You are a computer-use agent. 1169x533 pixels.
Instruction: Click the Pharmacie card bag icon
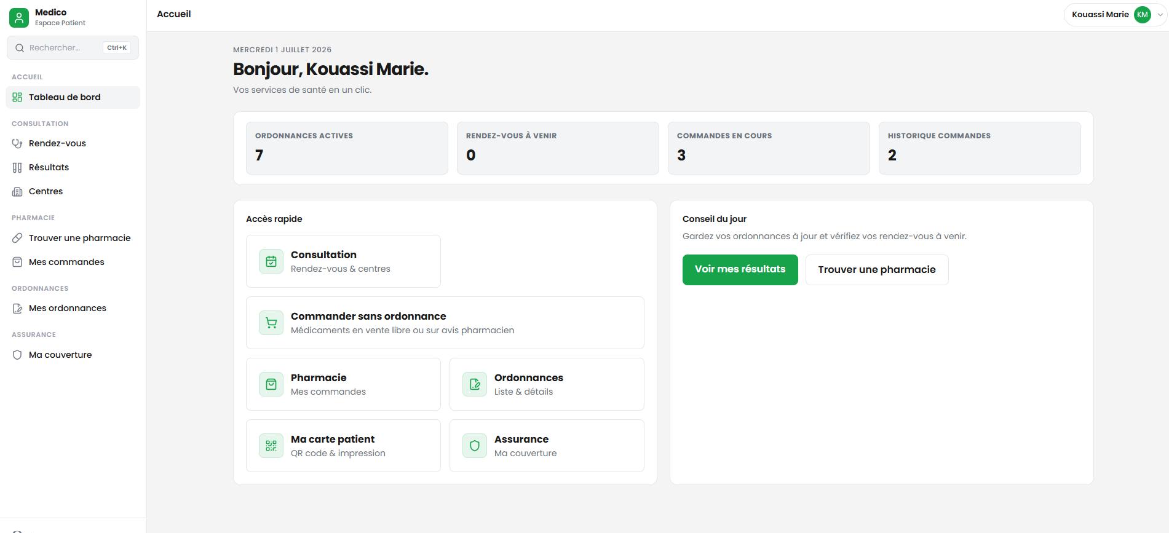coord(271,384)
